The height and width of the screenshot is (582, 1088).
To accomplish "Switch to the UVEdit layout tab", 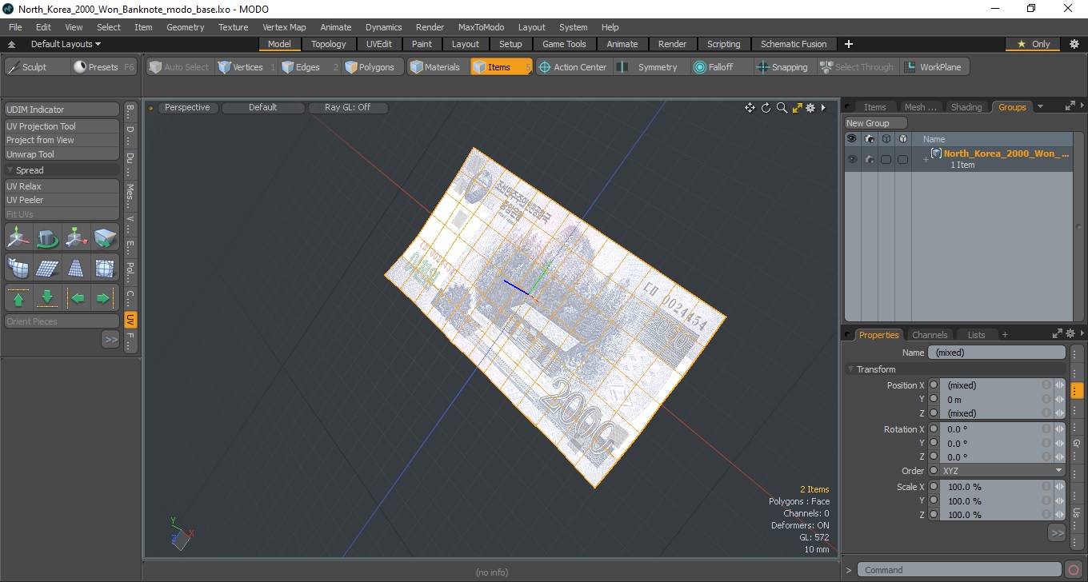I will pos(379,44).
